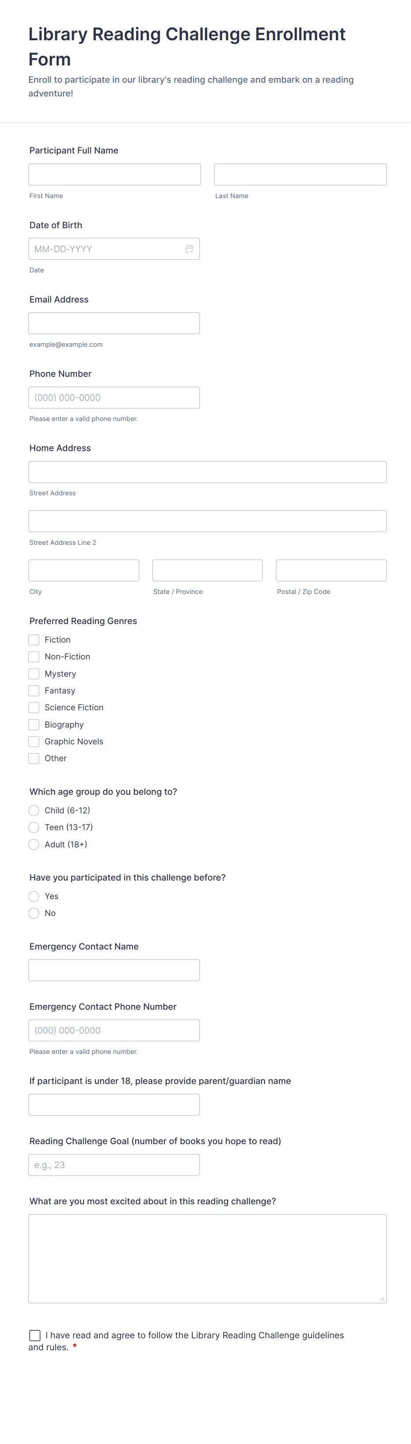
Task: Focus the Last Name text box
Action: 300,174
